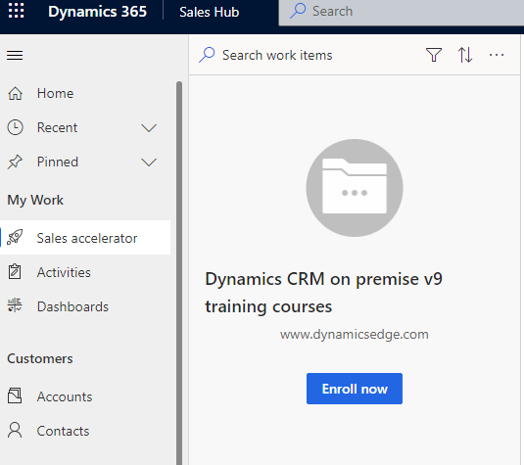Screen dimensions: 524x465
Task: Open the Sales Hub app name
Action: tap(210, 12)
